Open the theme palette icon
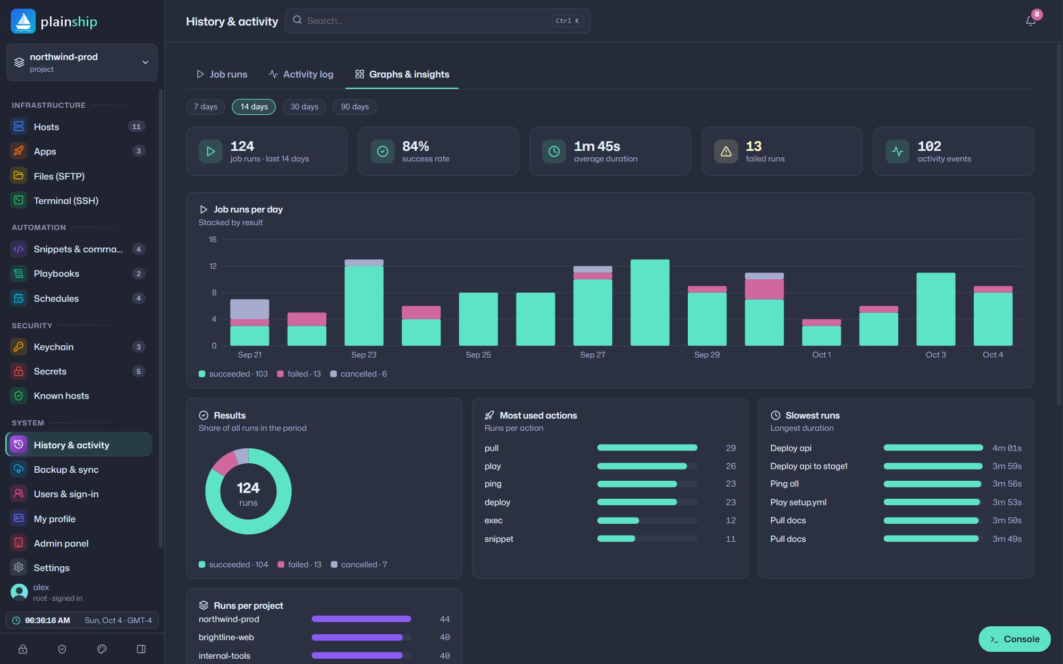 point(102,649)
